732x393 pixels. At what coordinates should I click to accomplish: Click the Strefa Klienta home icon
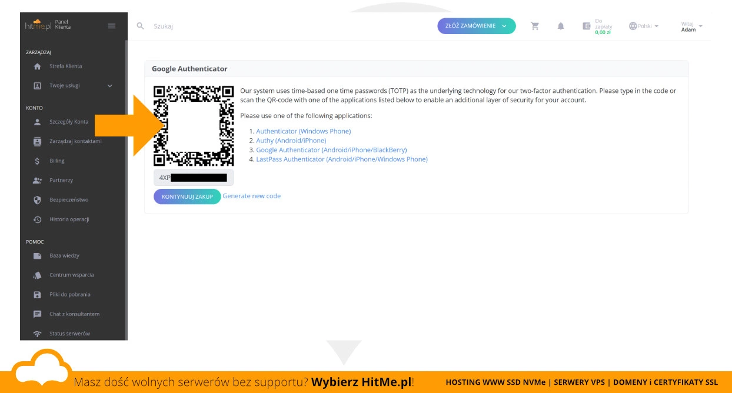[38, 66]
